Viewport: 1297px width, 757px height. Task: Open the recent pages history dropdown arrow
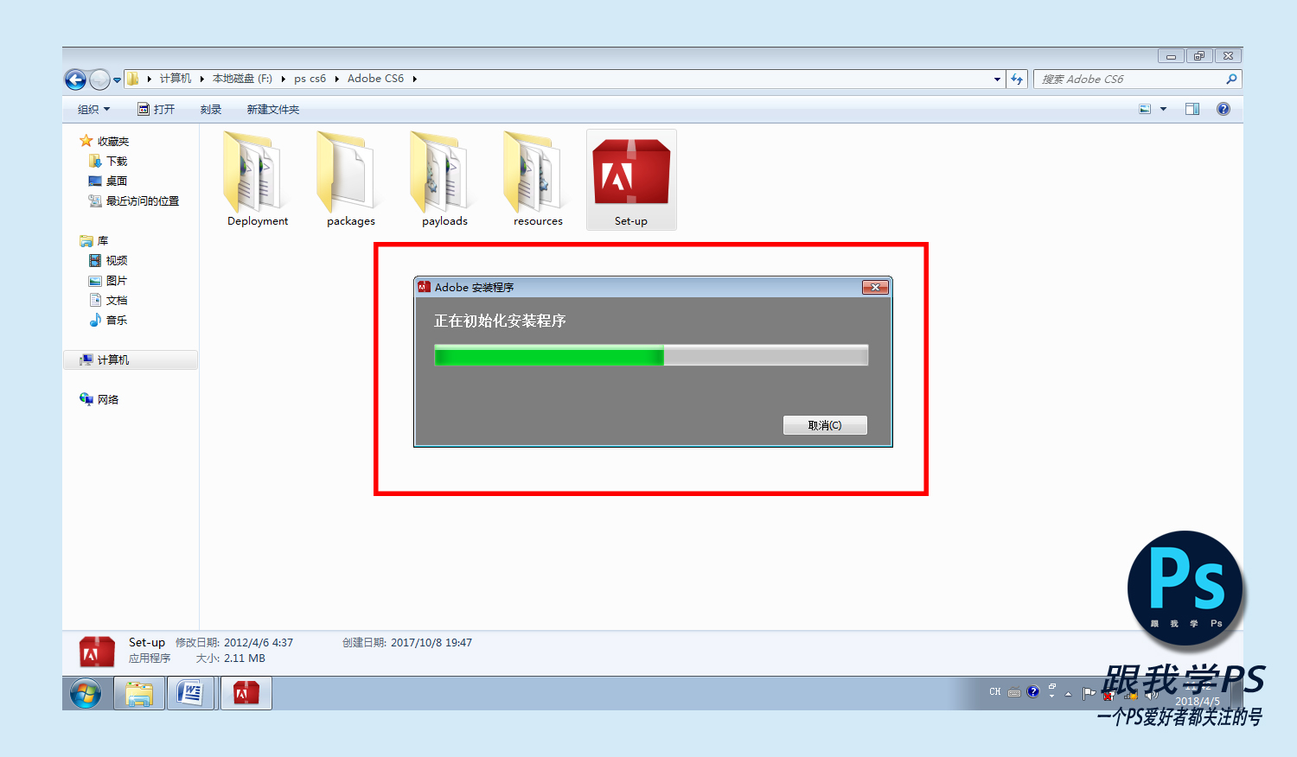pos(117,80)
